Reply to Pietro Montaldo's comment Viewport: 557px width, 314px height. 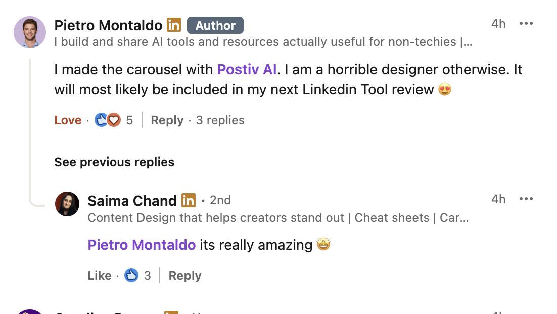[x=167, y=120]
